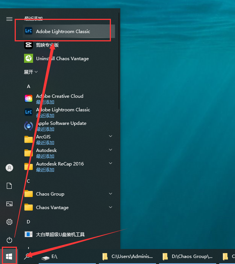
Task: Open taskbar search magnifier
Action: point(27,256)
